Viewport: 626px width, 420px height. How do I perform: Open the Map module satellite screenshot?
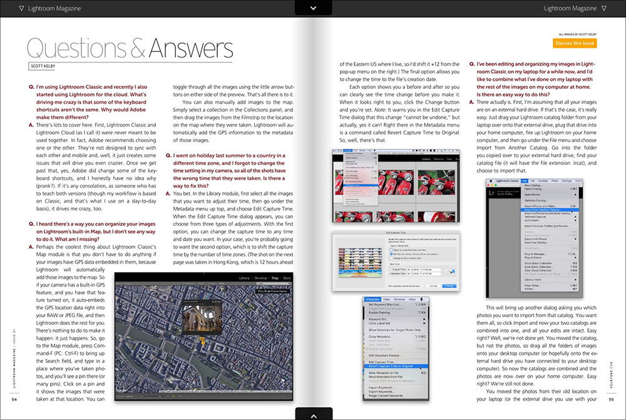tap(203, 337)
